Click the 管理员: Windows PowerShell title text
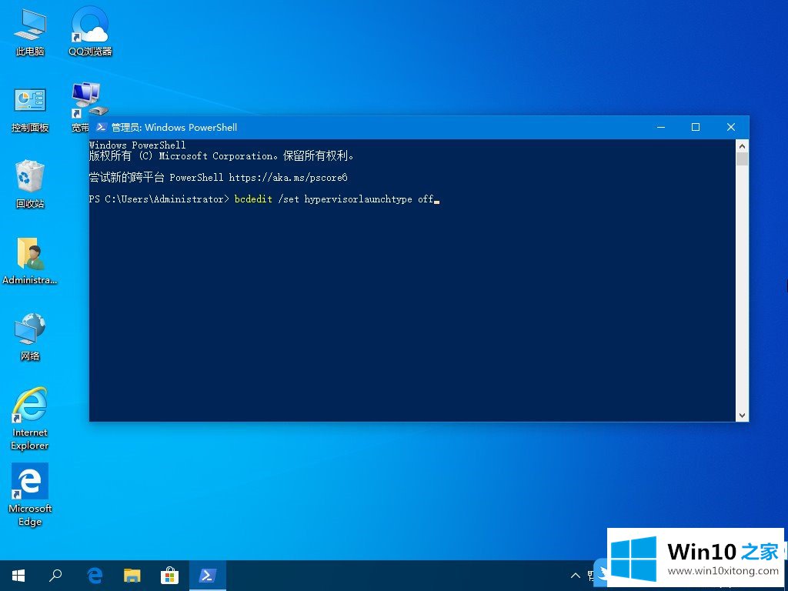788x591 pixels. tap(174, 127)
